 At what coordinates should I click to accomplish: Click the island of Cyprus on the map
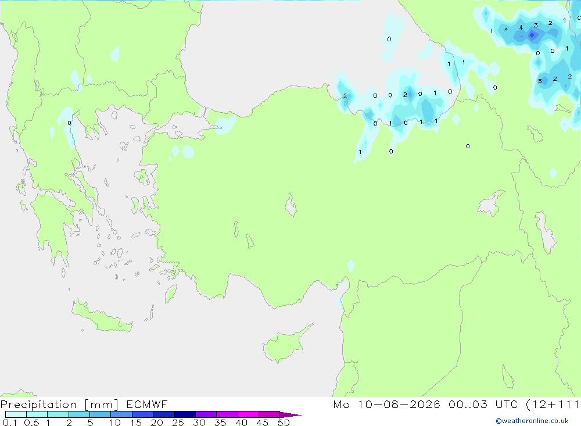click(284, 346)
